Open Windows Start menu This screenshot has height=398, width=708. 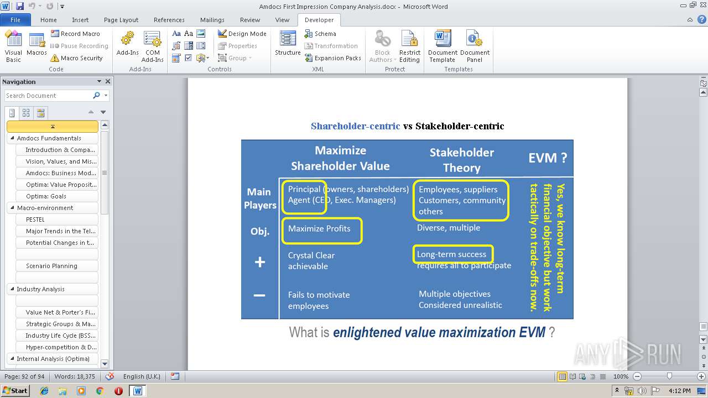(x=15, y=390)
